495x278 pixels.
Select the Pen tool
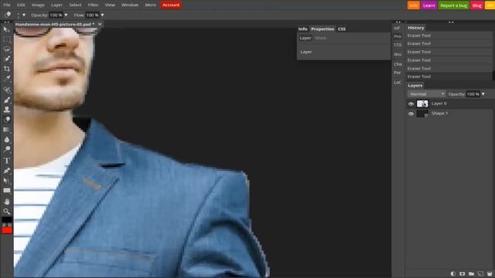point(6,171)
